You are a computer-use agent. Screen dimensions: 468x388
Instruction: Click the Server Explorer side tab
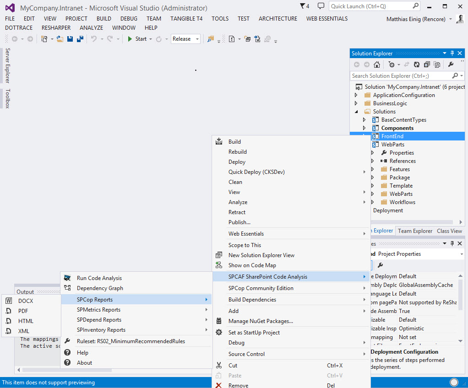click(7, 65)
